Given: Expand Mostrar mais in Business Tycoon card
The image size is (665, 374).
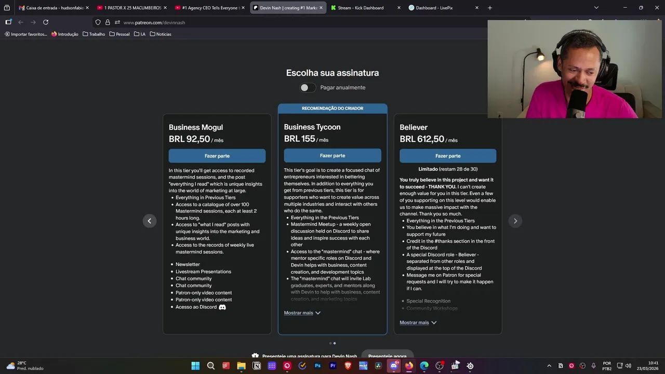Looking at the screenshot, I should pyautogui.click(x=302, y=313).
